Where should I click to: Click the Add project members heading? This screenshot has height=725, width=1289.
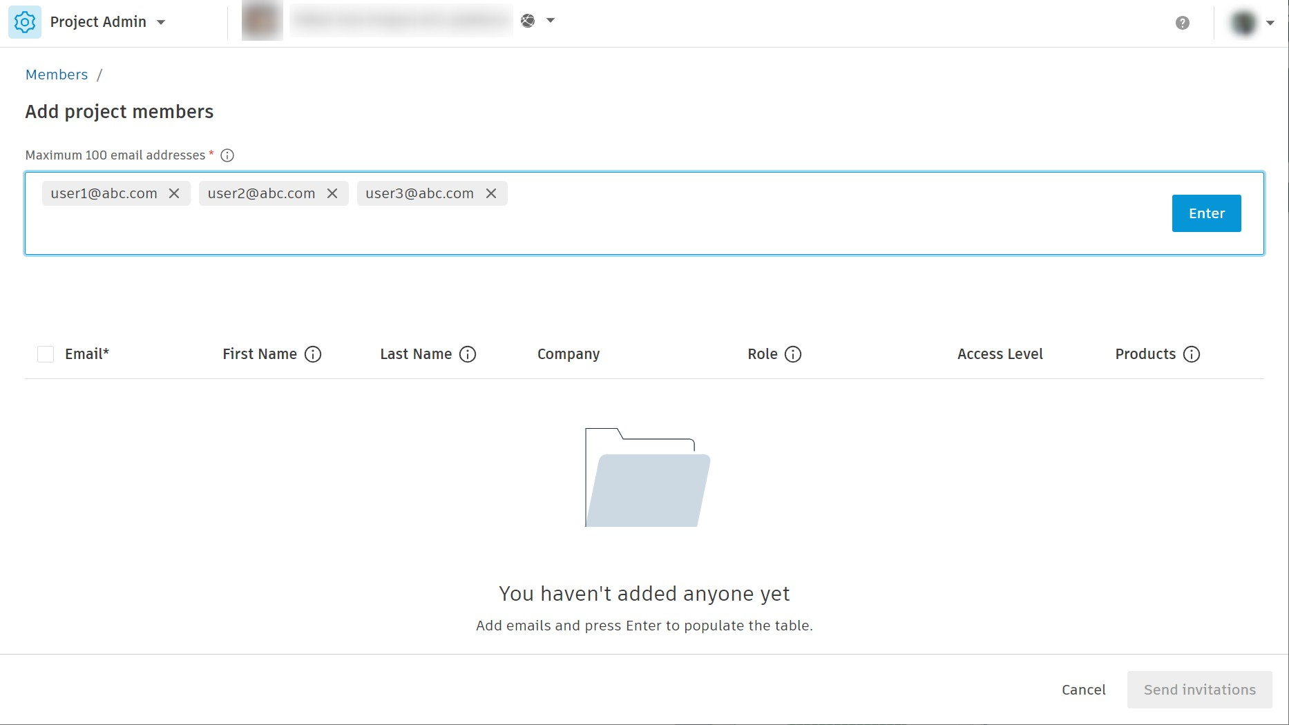[120, 112]
